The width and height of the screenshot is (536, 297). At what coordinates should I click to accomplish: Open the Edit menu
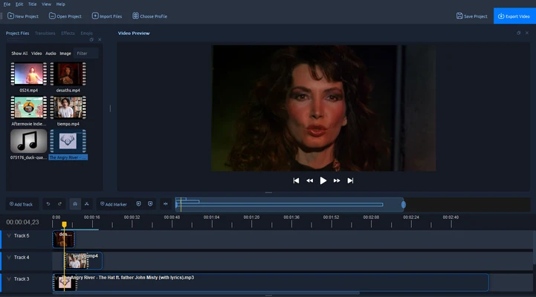click(x=19, y=4)
